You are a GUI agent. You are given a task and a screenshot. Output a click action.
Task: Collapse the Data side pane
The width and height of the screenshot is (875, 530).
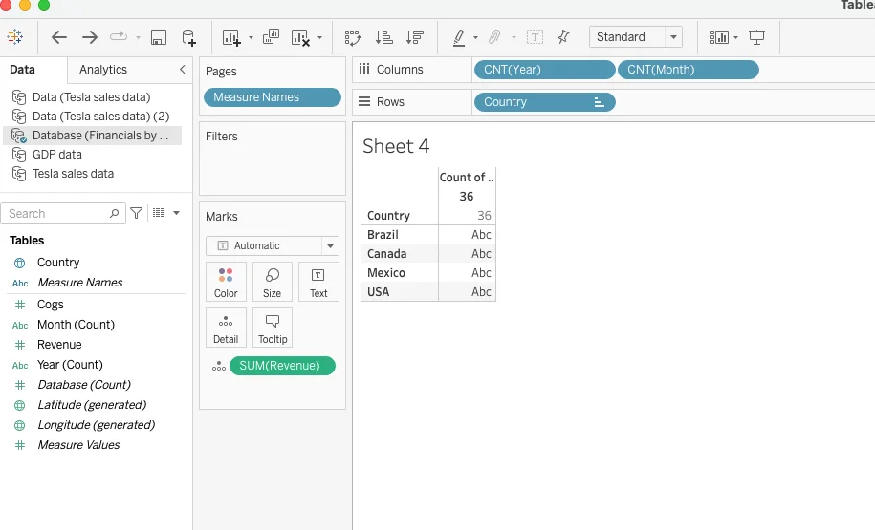tap(183, 70)
